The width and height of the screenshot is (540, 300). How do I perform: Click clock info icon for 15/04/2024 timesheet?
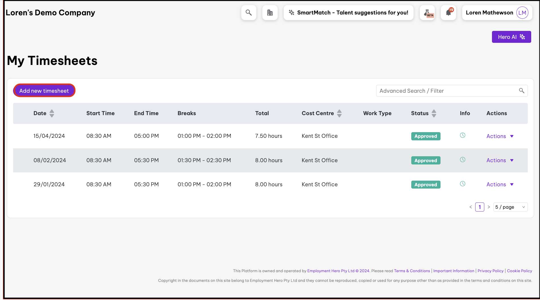(463, 136)
